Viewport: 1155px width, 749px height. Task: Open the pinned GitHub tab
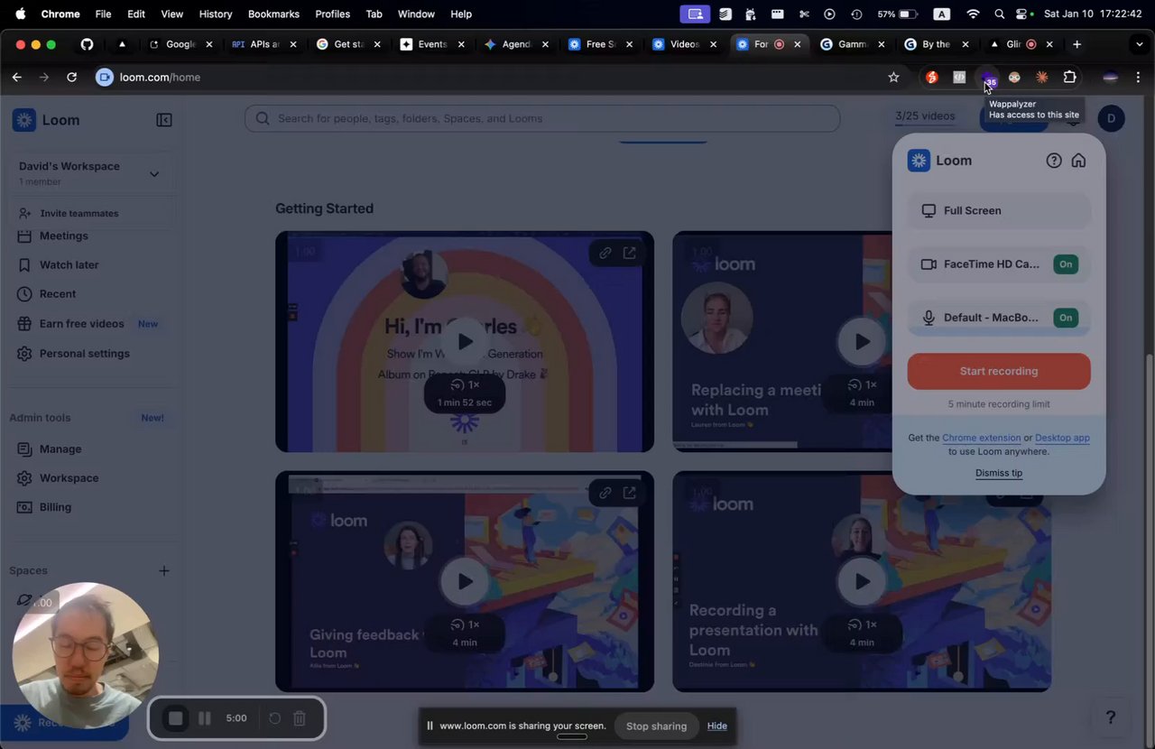coord(87,44)
